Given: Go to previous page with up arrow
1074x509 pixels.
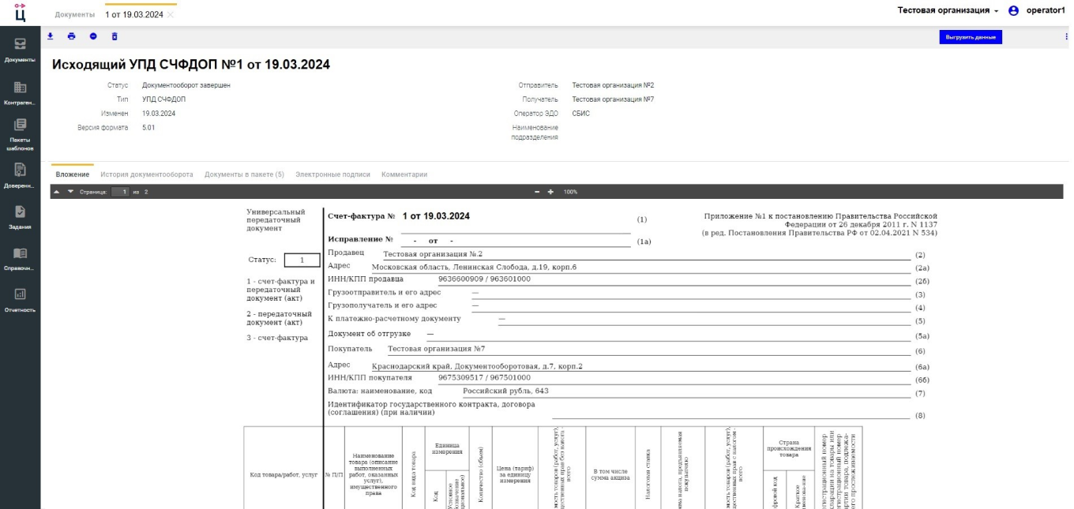Looking at the screenshot, I should 57,192.
